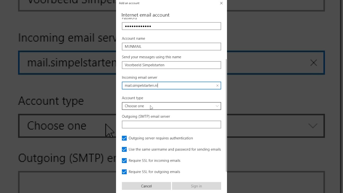Image resolution: width=343 pixels, height=193 pixels.
Task: Open the Account type Choose one dropdown
Action: tap(171, 106)
